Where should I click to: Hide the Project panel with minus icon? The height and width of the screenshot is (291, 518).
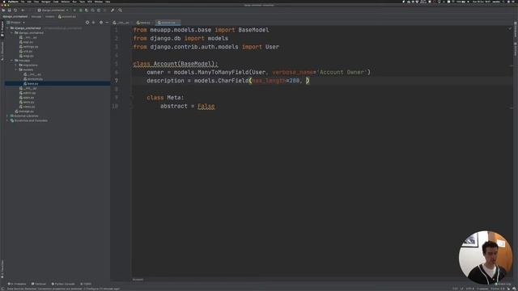tap(107, 23)
